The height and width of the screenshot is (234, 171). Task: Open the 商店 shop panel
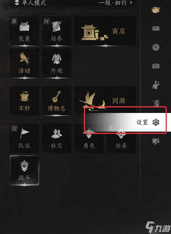coord(105,31)
